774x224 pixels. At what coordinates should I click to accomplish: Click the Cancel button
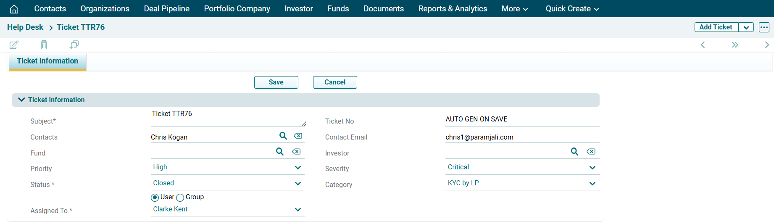pyautogui.click(x=335, y=82)
